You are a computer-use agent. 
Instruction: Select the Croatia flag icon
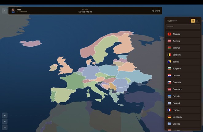click(x=169, y=76)
